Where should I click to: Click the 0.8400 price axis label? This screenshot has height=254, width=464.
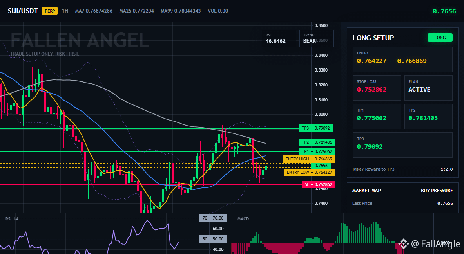pos(321,55)
